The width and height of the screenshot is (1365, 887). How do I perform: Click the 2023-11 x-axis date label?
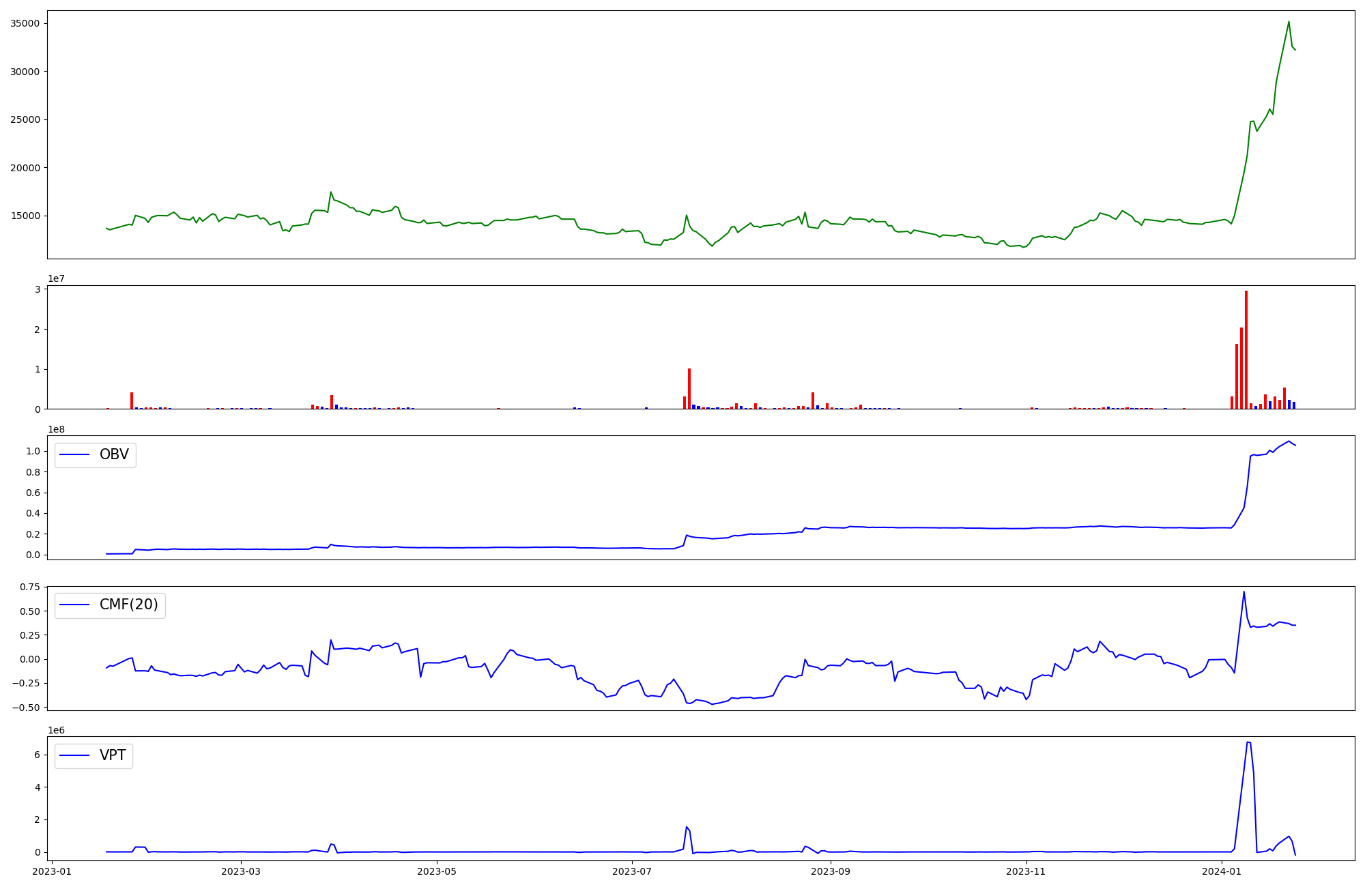click(x=1026, y=871)
